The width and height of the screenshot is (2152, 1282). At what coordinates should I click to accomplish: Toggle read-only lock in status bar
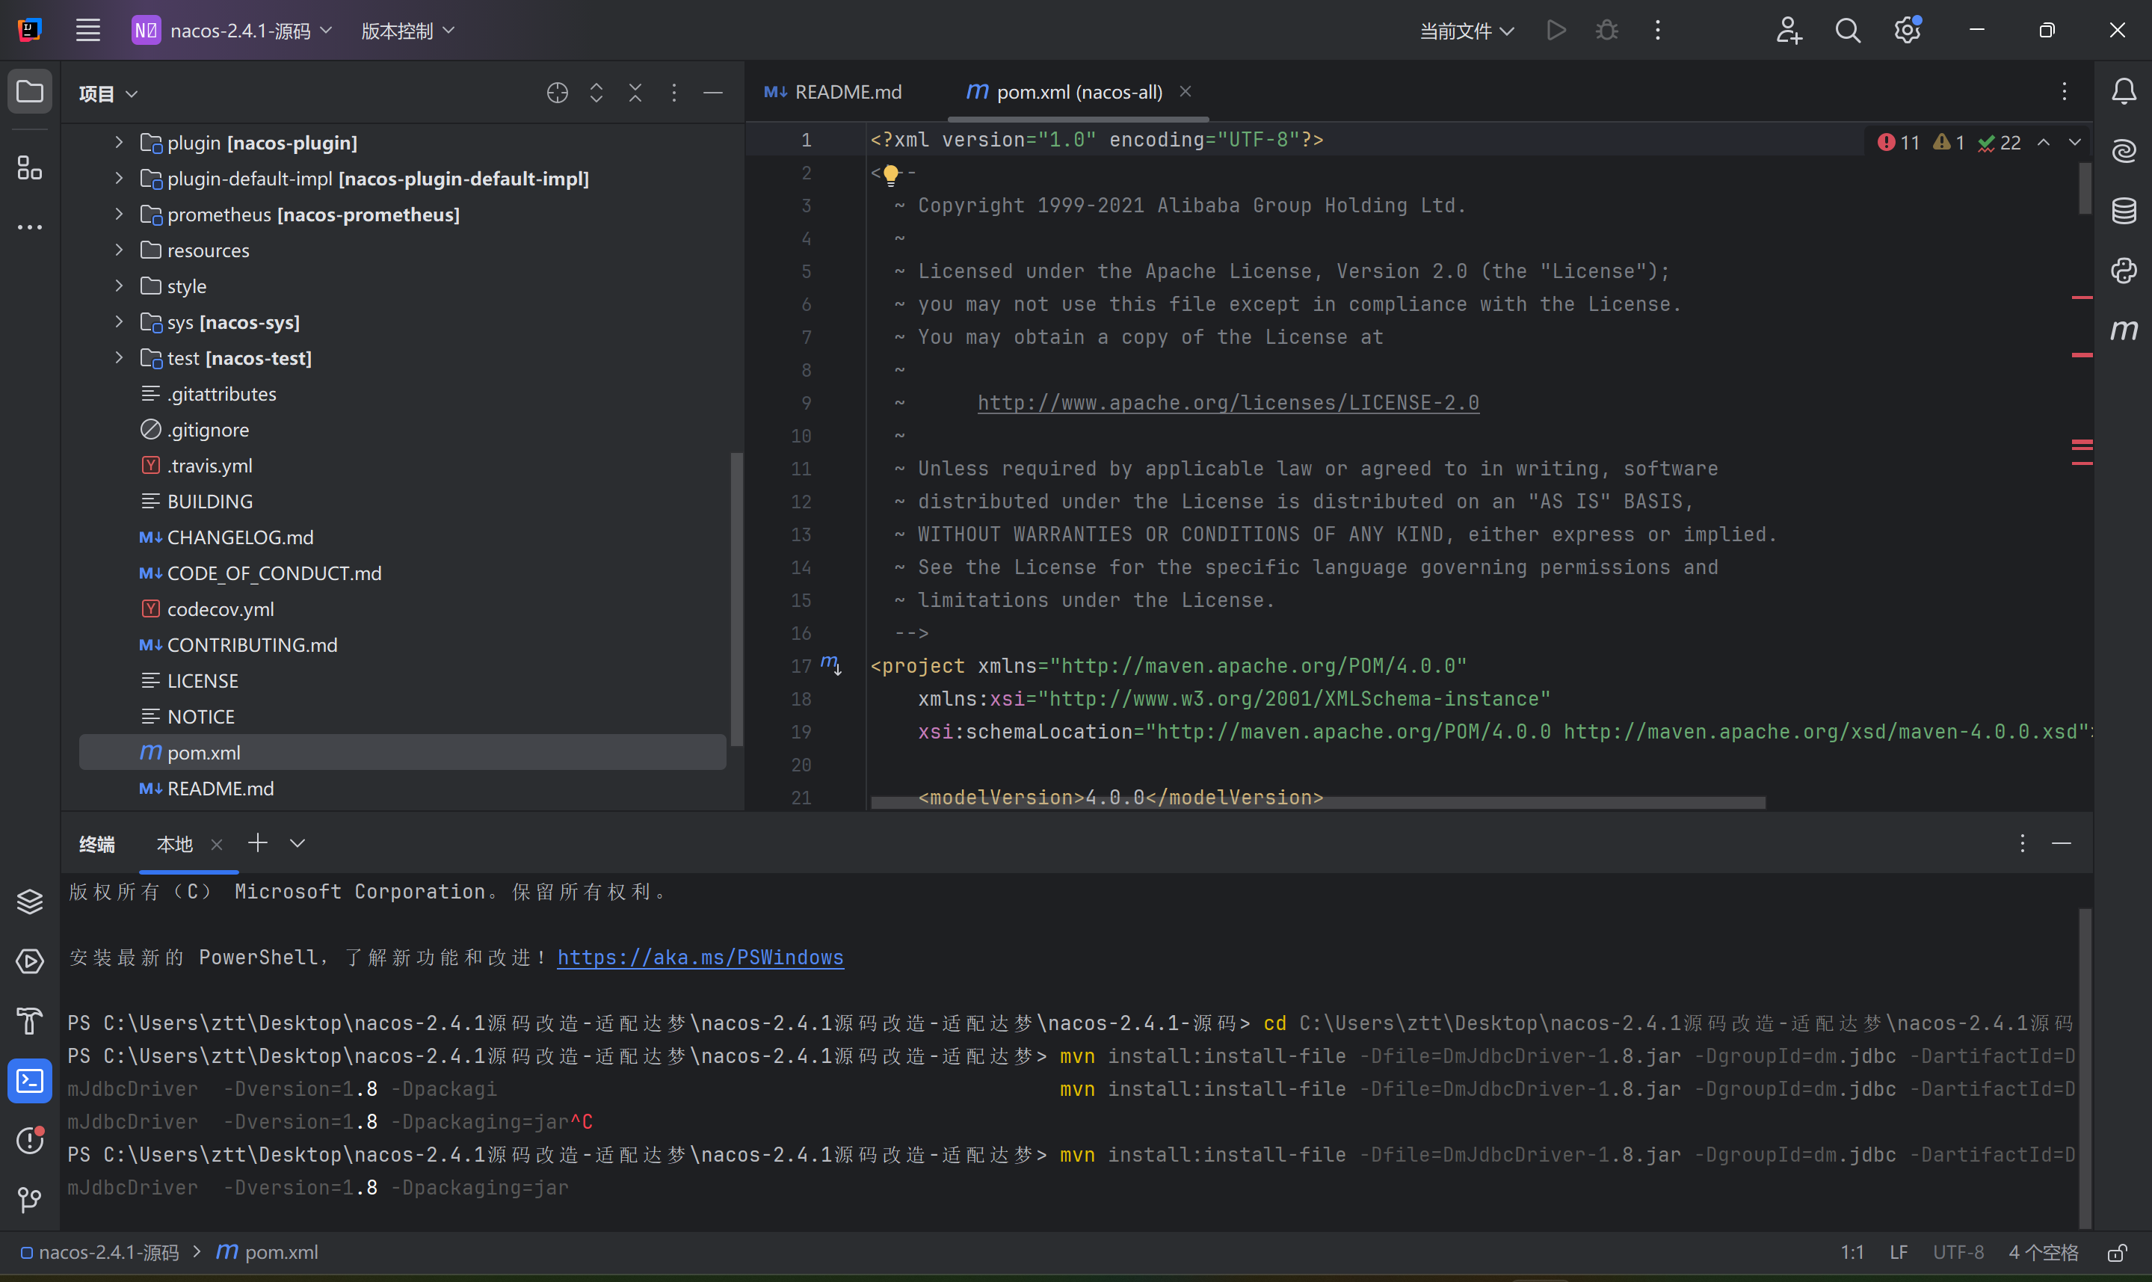(2117, 1253)
